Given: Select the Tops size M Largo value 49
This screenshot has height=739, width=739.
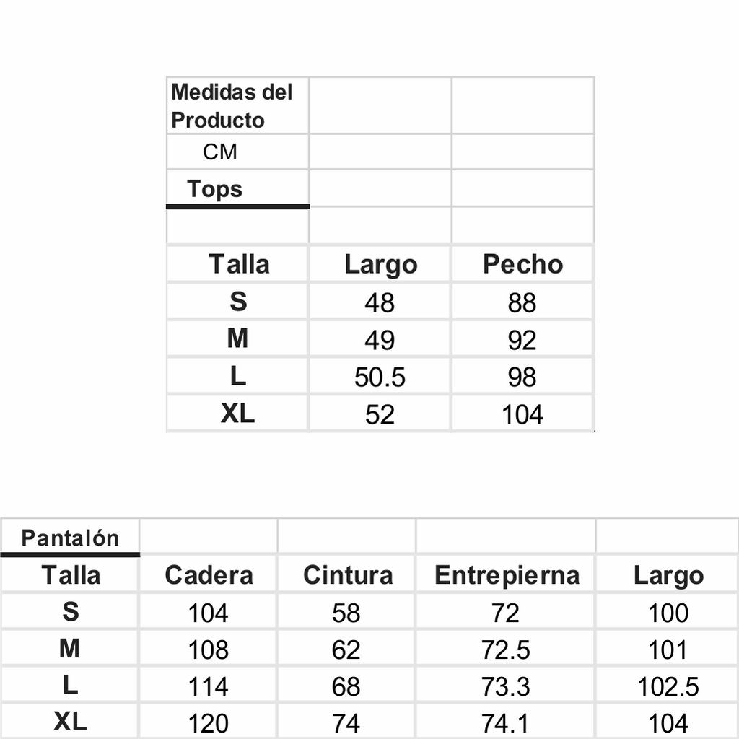Looking at the screenshot, I should (380, 339).
